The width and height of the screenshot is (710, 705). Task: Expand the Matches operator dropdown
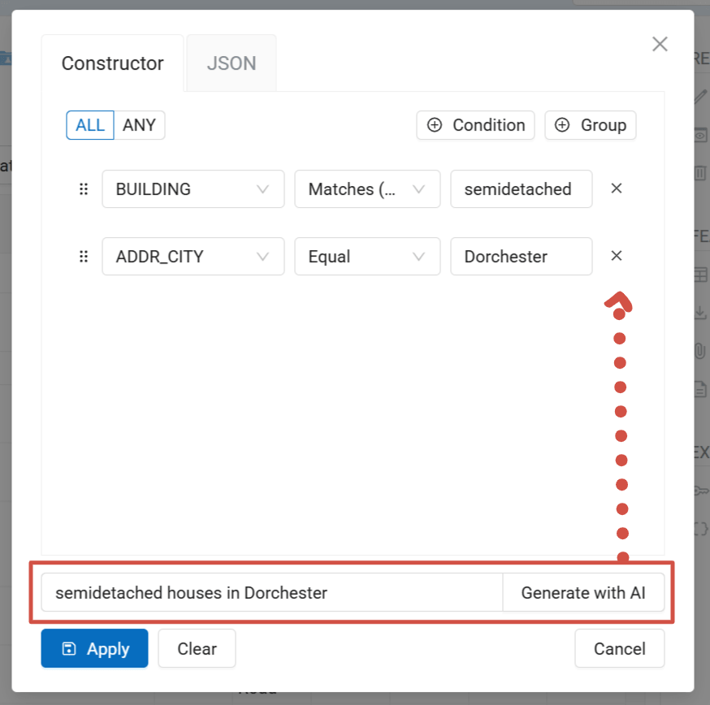[367, 188]
